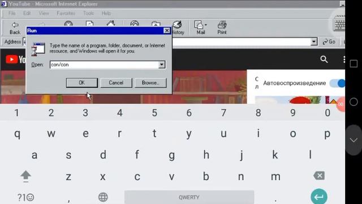Tap the number 5 key
The image size is (362, 204).
click(154, 113)
